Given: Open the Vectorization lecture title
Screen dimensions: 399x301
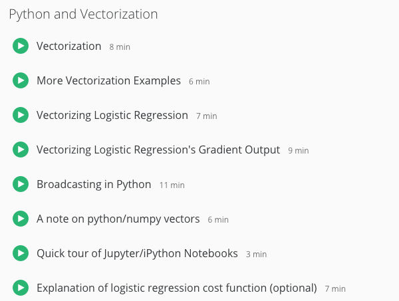Looking at the screenshot, I should click(68, 46).
